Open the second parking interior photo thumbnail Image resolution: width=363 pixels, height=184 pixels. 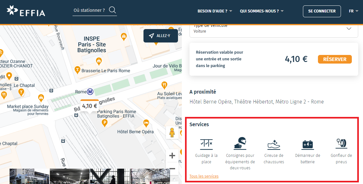point(70,176)
